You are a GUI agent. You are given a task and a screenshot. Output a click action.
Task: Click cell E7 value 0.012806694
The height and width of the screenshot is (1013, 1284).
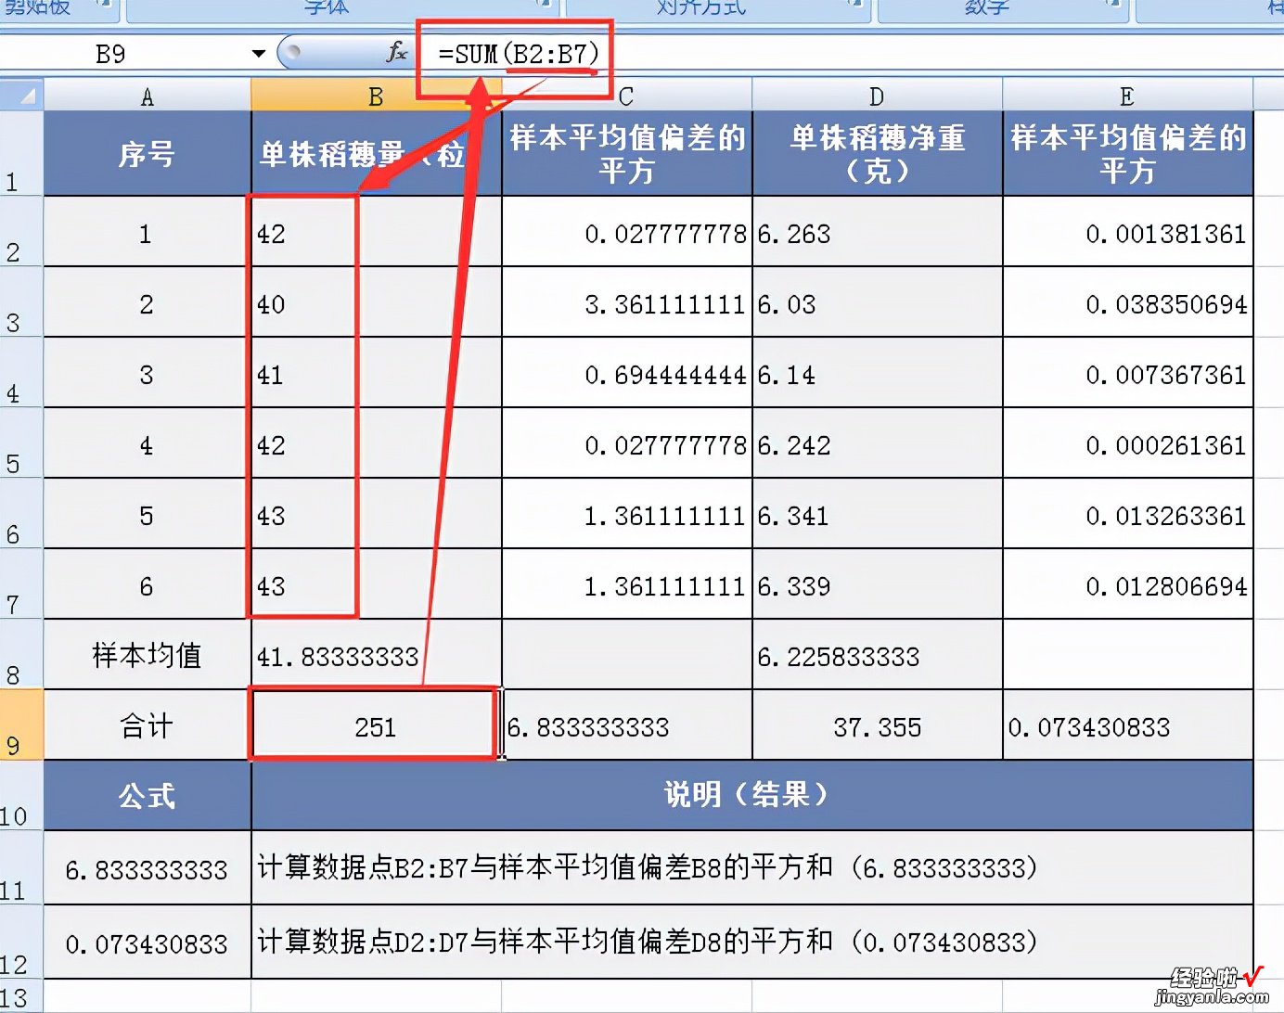tap(1127, 584)
